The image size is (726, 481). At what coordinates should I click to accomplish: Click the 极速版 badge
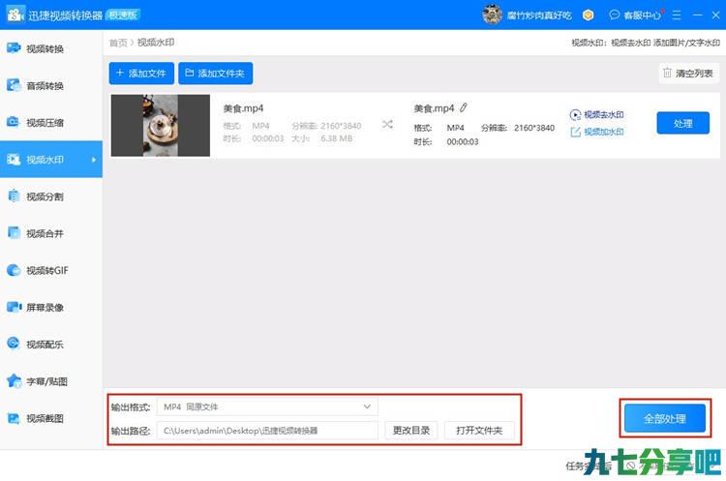point(123,15)
